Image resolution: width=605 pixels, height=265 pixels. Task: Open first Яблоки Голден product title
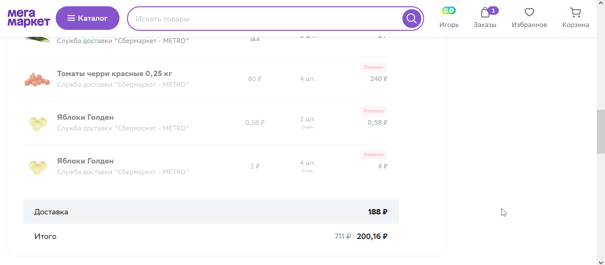(x=85, y=117)
